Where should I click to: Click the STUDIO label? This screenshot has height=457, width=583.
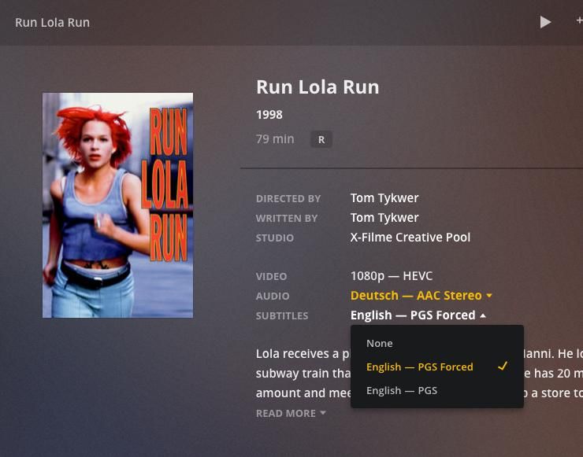pos(275,238)
